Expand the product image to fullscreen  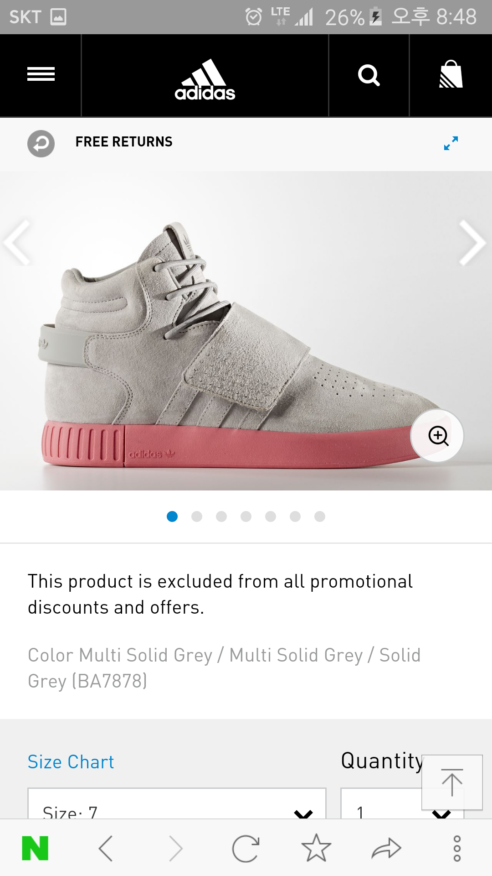[x=451, y=143]
